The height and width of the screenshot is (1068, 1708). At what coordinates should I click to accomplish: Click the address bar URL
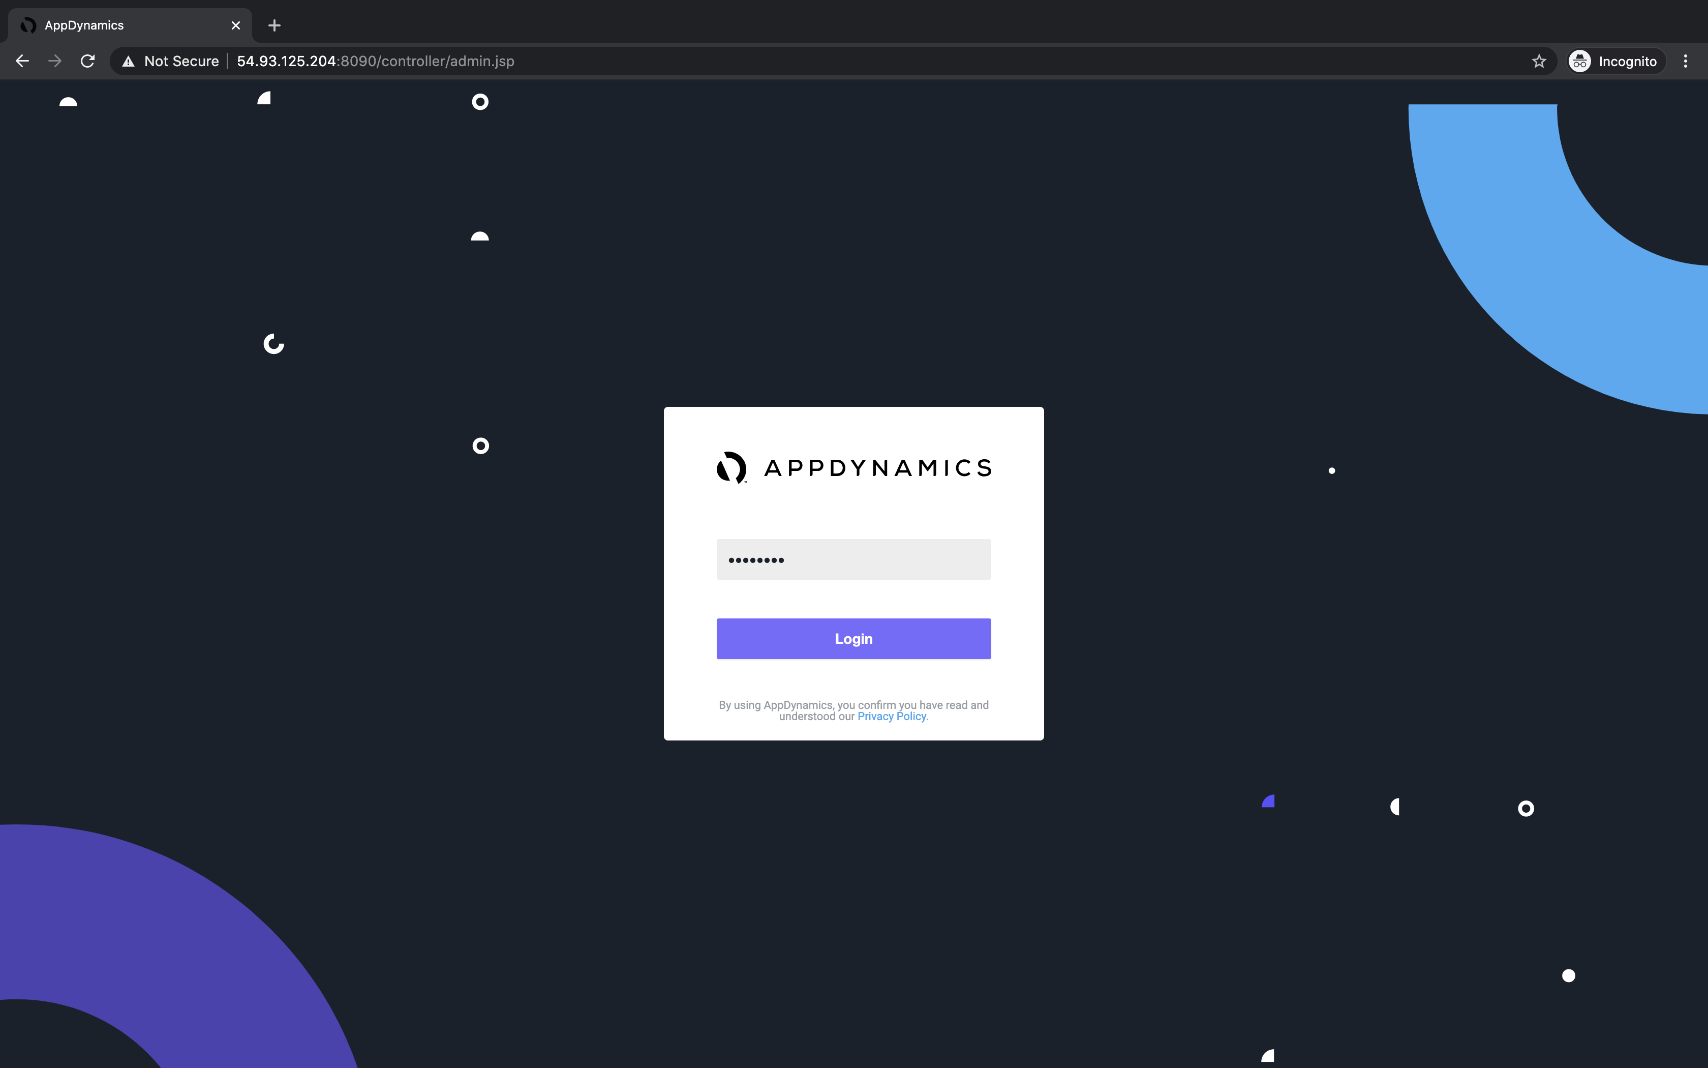click(x=376, y=62)
